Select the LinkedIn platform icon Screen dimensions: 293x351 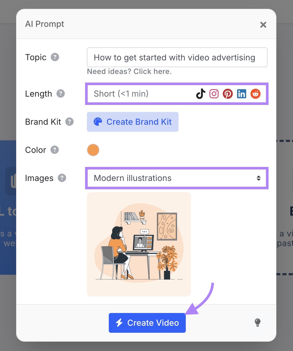[241, 94]
